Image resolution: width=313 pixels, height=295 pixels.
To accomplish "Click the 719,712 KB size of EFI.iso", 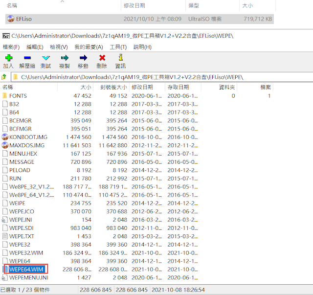I will click(258, 19).
